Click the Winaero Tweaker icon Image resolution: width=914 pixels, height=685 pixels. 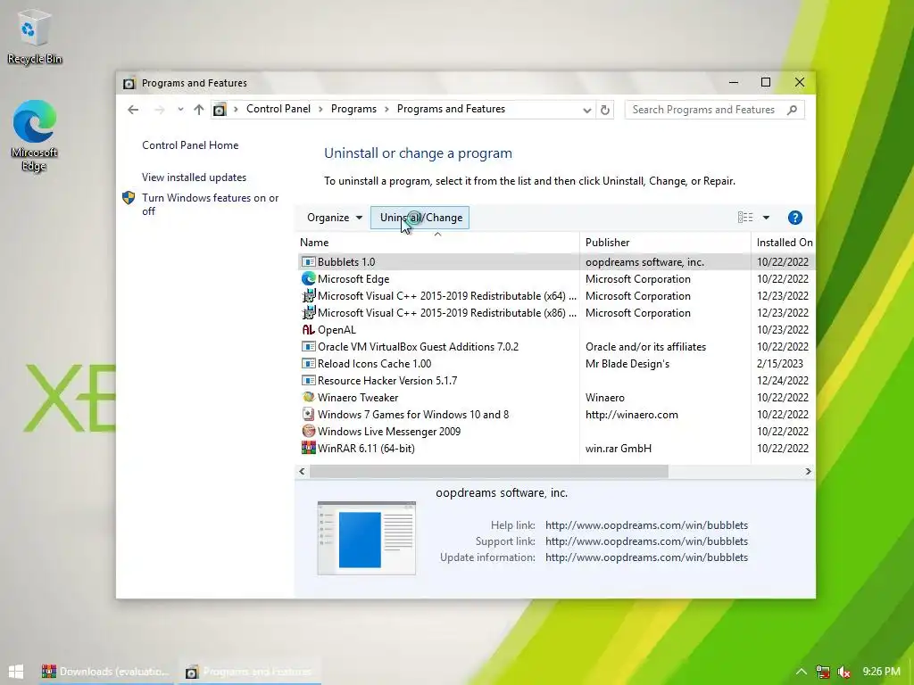(x=308, y=397)
